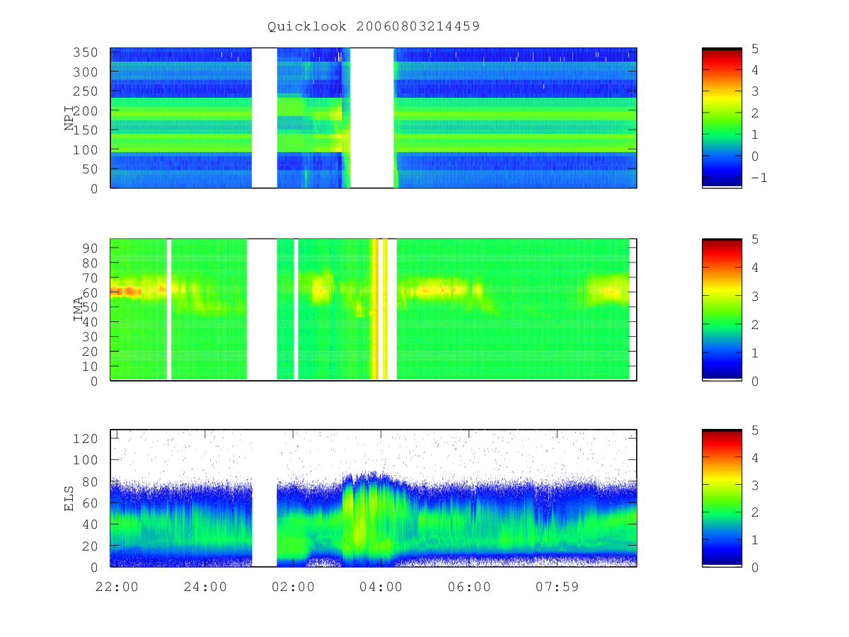The width and height of the screenshot is (849, 637).
Task: Click the 5 label on NPI colorbar
Action: 754,49
